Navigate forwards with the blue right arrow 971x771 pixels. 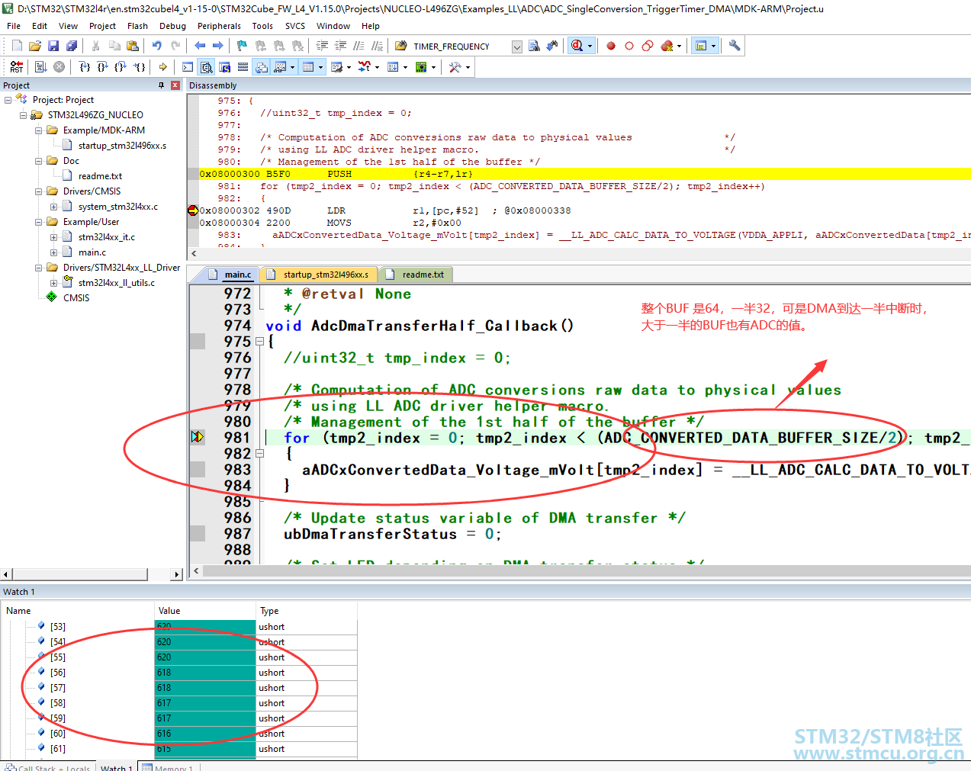click(x=218, y=46)
